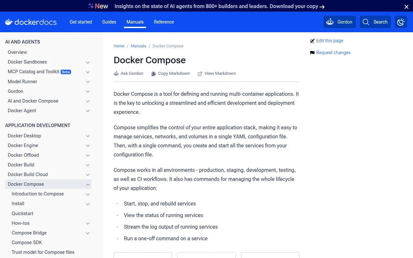Expand the Model Runner section

[88, 82]
